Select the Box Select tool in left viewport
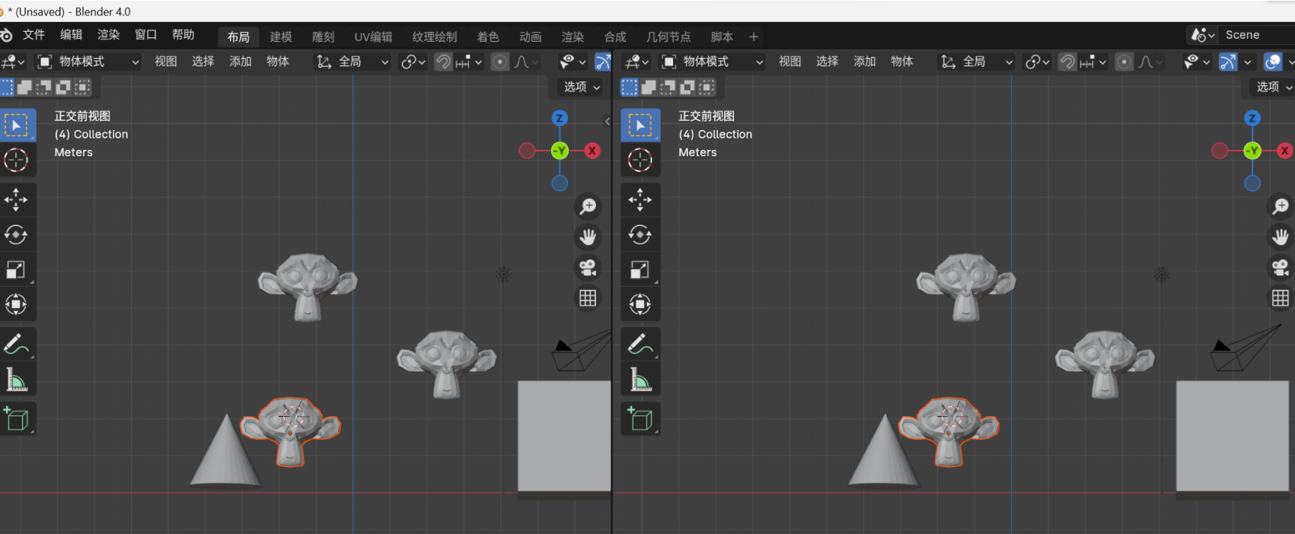The width and height of the screenshot is (1295, 534). [x=17, y=126]
